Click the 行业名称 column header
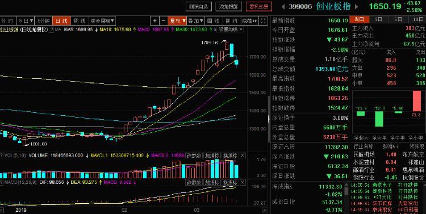This screenshot has width=426, height=214. pos(364,146)
